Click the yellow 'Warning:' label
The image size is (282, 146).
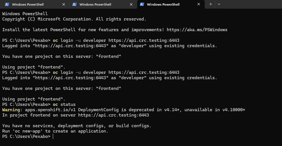point(12,110)
